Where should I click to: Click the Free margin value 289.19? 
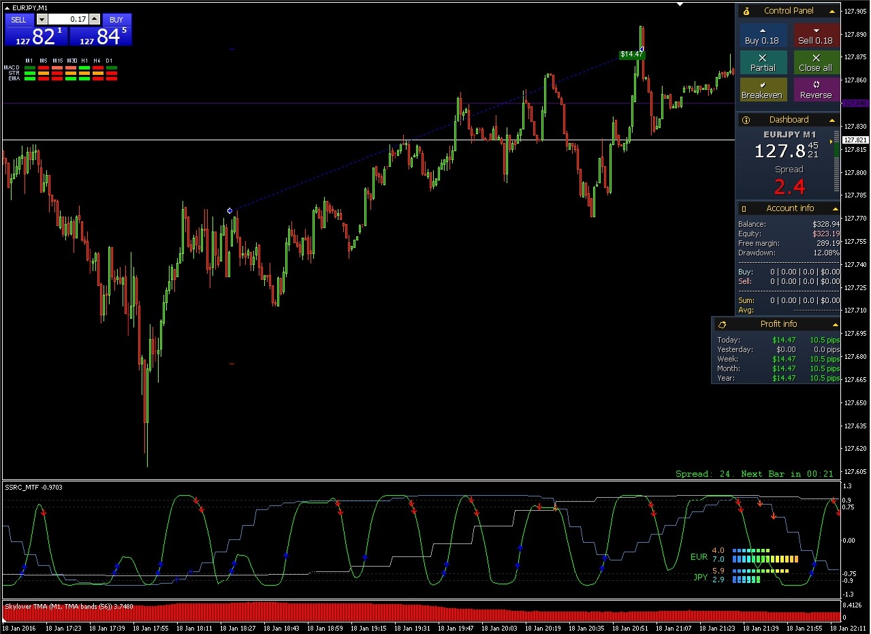tap(827, 243)
